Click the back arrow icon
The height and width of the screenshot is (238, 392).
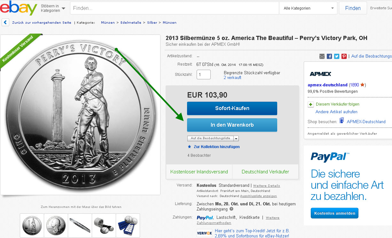pyautogui.click(x=5, y=22)
